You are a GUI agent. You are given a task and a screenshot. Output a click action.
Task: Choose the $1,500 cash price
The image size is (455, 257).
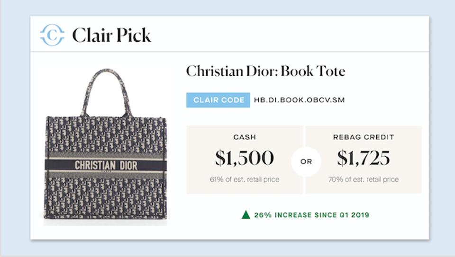(245, 159)
